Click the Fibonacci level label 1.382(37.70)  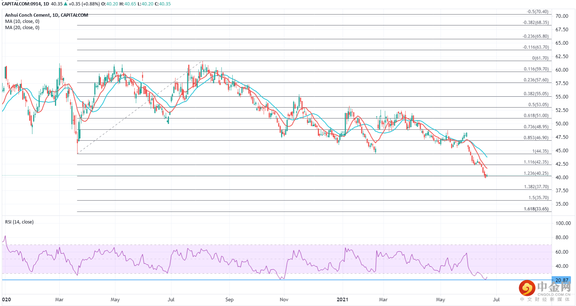click(x=536, y=187)
